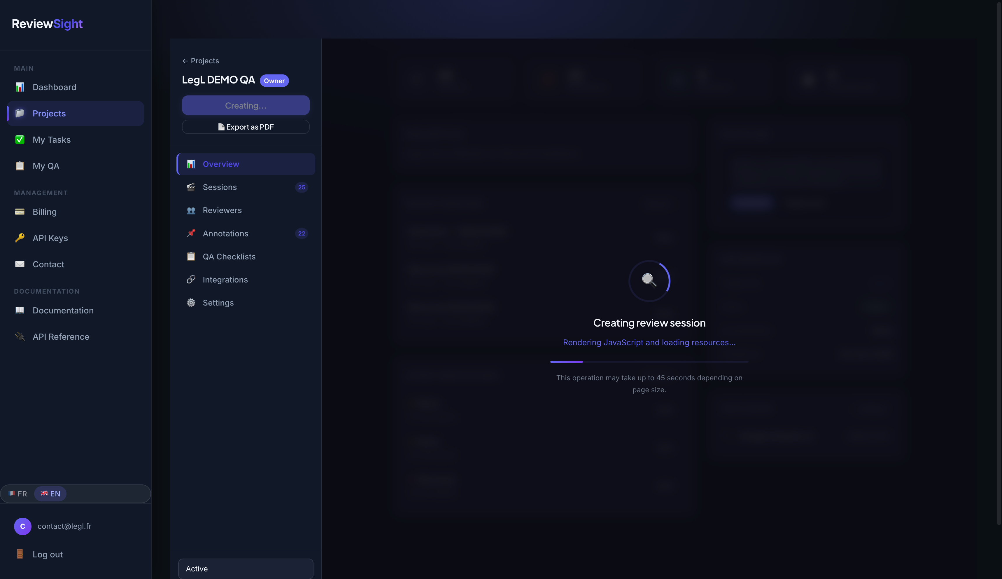Navigate back to the Projects list
The width and height of the screenshot is (1002, 579).
pos(201,60)
